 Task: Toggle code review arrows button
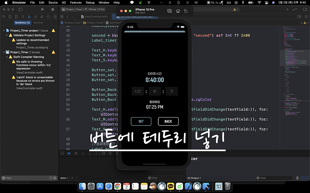[295, 9]
